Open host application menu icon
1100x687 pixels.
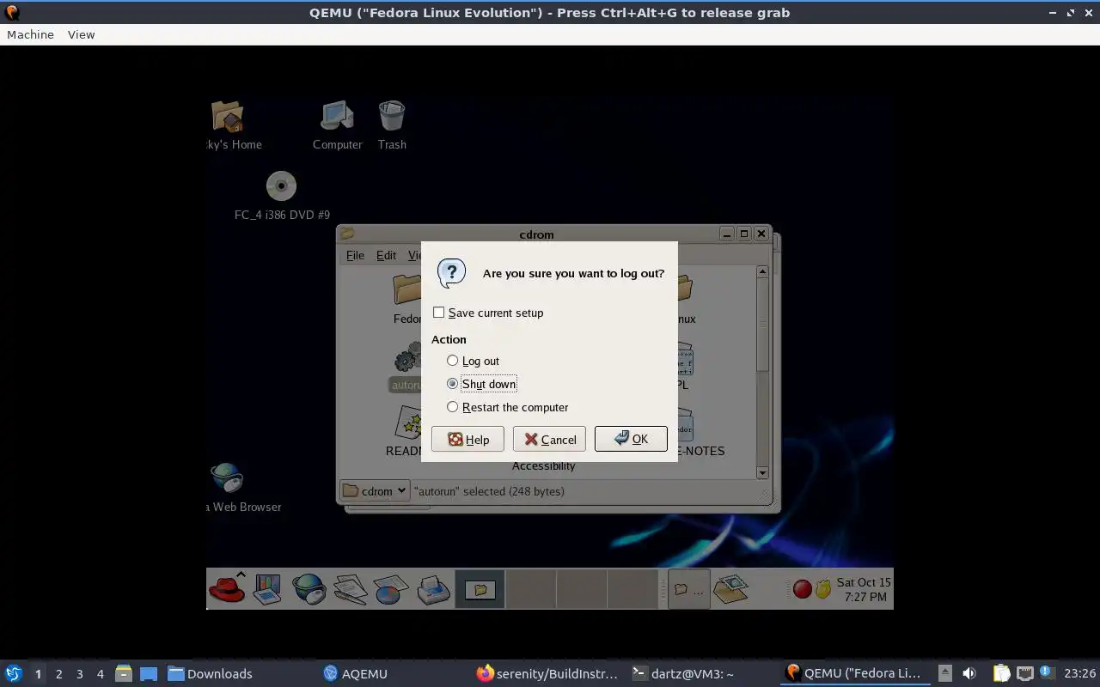point(14,673)
